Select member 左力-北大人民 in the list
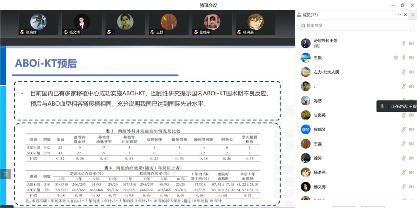The height and width of the screenshot is (208, 417). [356, 72]
